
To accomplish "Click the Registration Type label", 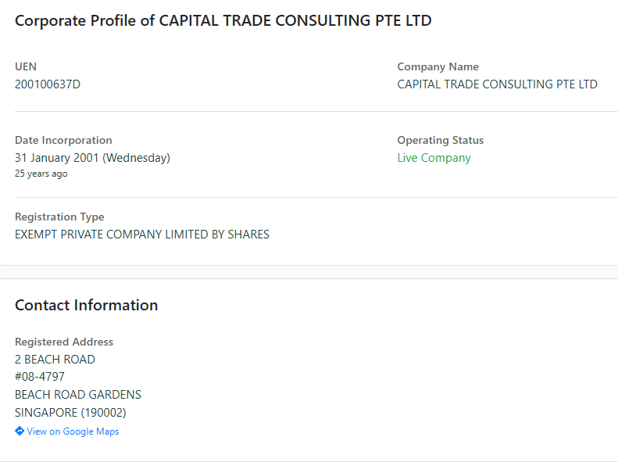I will [59, 217].
